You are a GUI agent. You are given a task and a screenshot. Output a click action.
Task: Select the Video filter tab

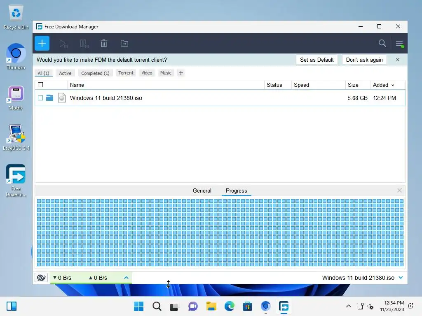[x=147, y=73]
